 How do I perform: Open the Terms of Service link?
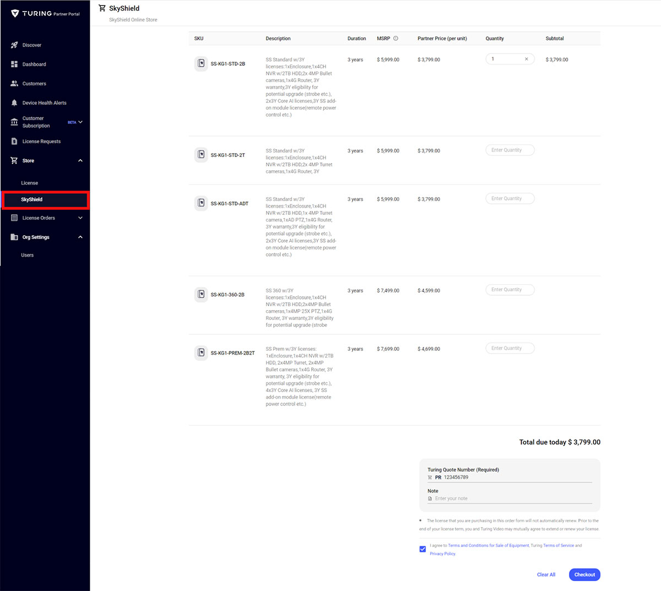pyautogui.click(x=559, y=545)
